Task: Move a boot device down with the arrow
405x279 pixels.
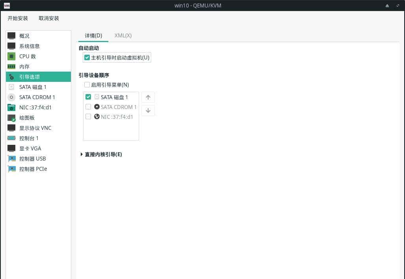Action: tap(148, 110)
